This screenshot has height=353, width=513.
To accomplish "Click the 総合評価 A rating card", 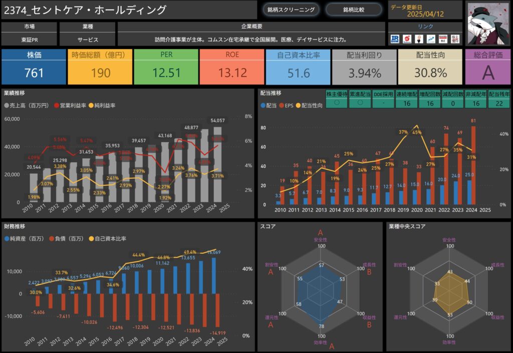I will tap(488, 67).
